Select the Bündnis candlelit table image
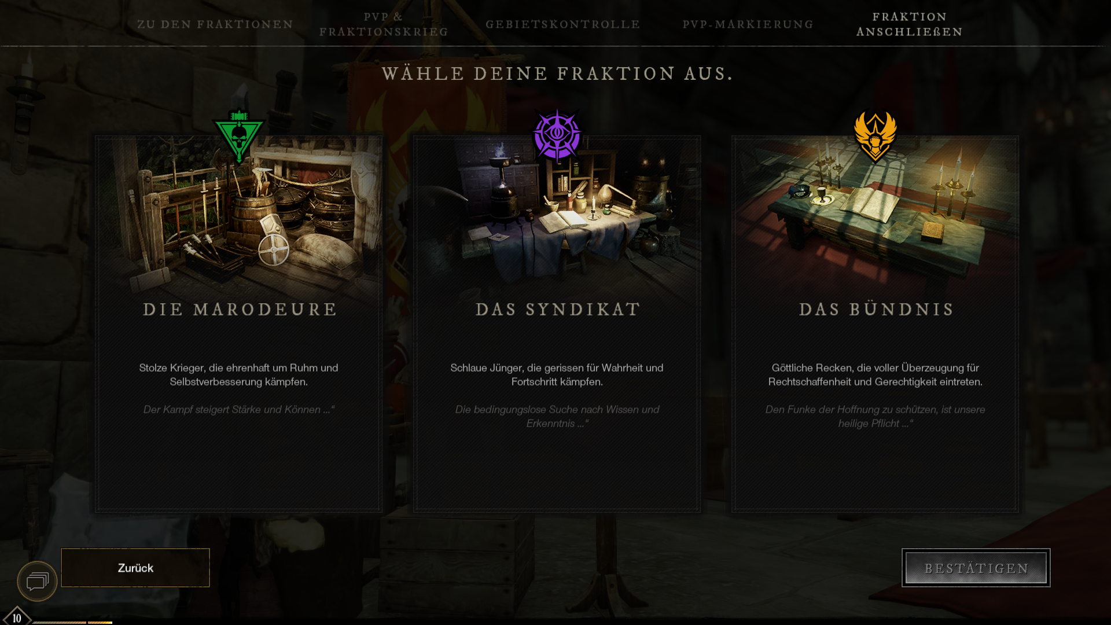Viewport: 1111px width, 625px height. pyautogui.click(x=875, y=217)
